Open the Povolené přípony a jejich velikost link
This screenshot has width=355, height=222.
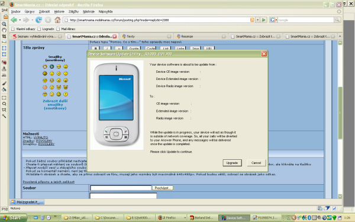[x=49, y=182]
